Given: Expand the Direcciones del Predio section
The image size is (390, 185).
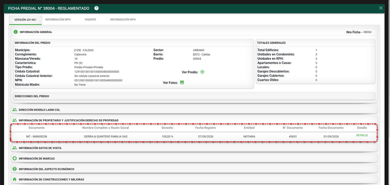Looking at the screenshot, I should pyautogui.click(x=194, y=96).
